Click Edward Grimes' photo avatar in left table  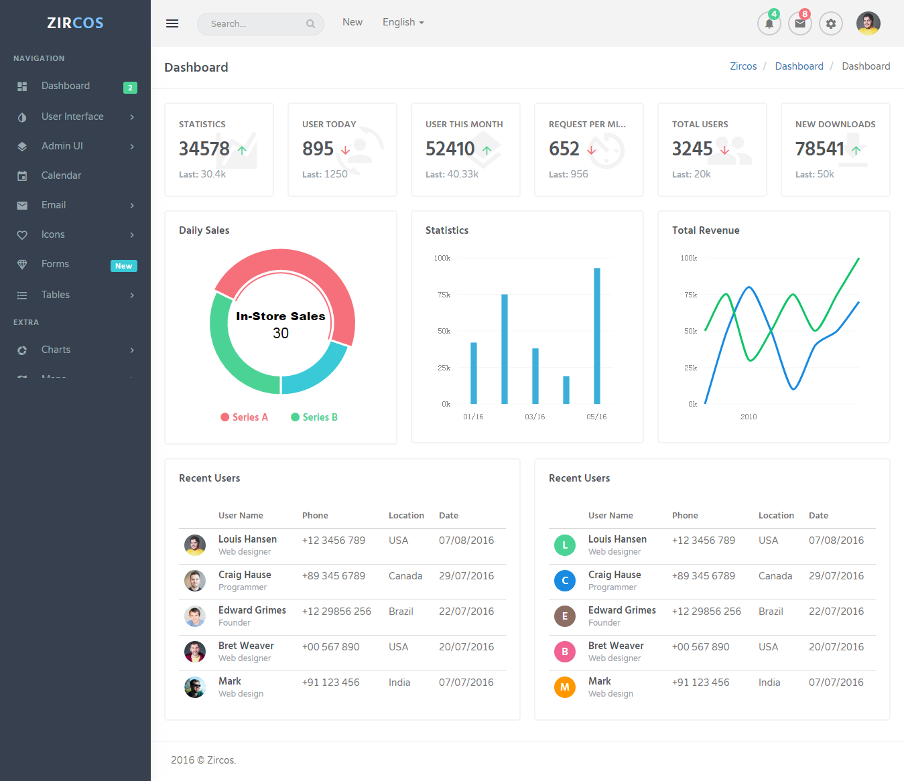point(195,616)
